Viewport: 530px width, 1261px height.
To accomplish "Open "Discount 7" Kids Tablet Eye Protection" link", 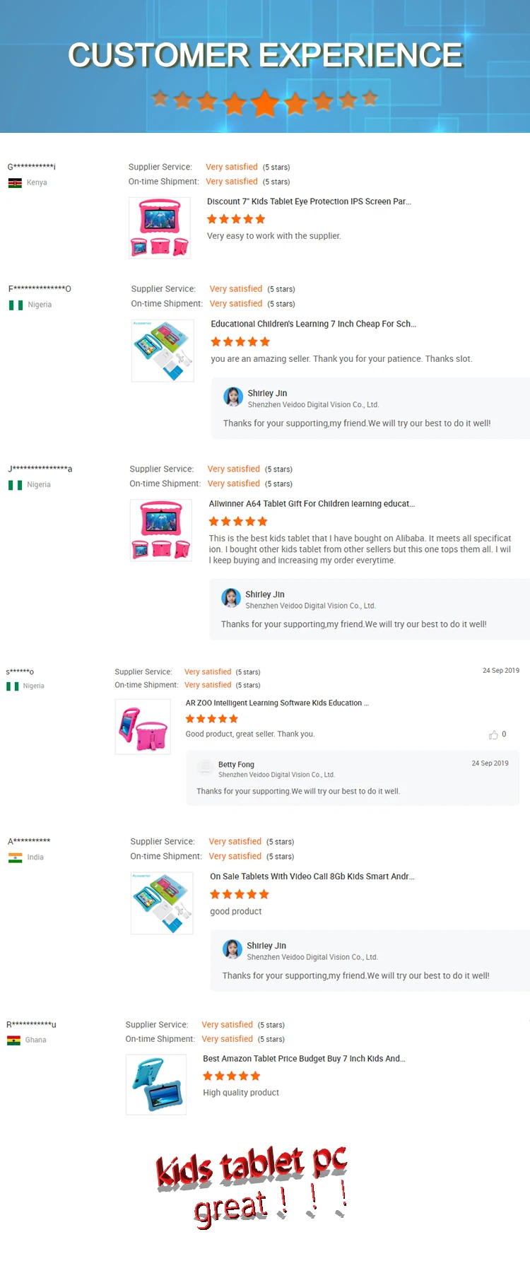I will tap(309, 201).
